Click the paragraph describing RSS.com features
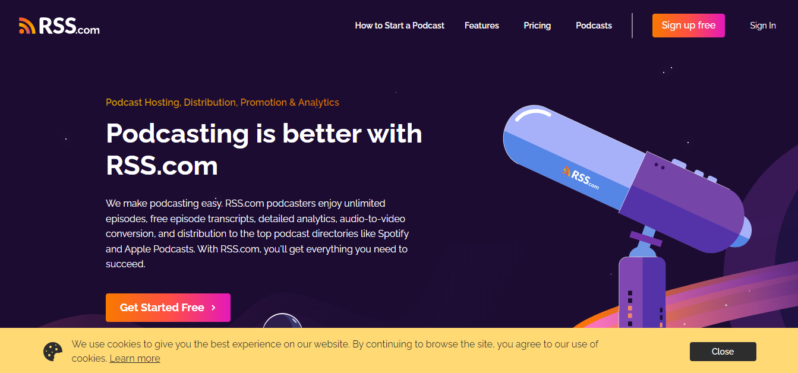This screenshot has width=798, height=373. coord(257,233)
